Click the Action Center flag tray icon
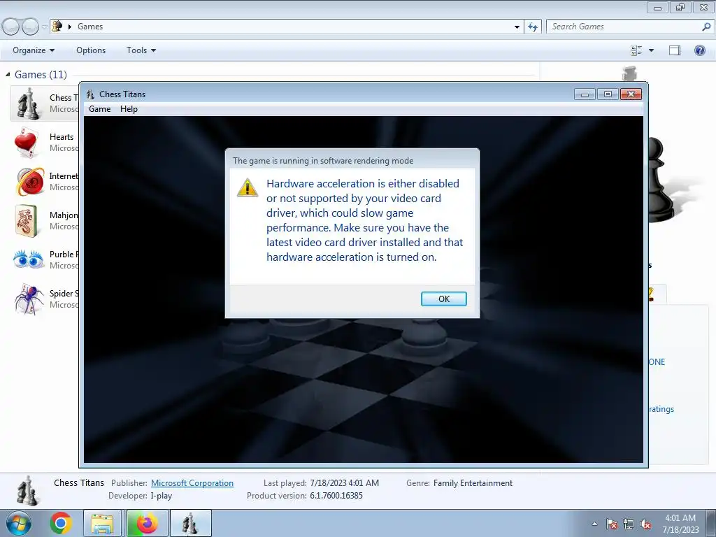Viewport: 716px width, 537px height. (612, 524)
